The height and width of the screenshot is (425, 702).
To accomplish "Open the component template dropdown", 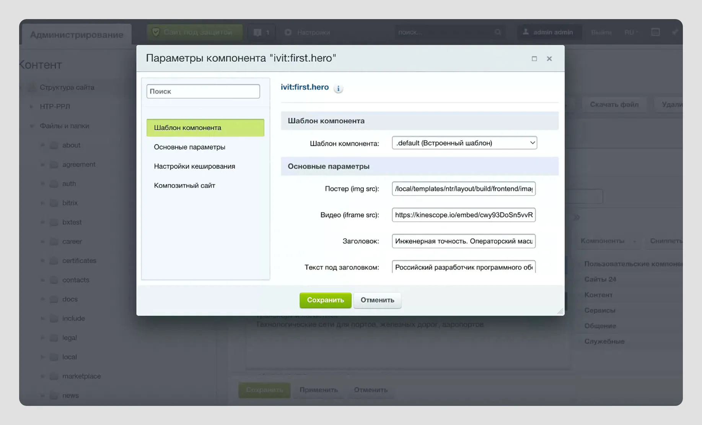I will [464, 143].
